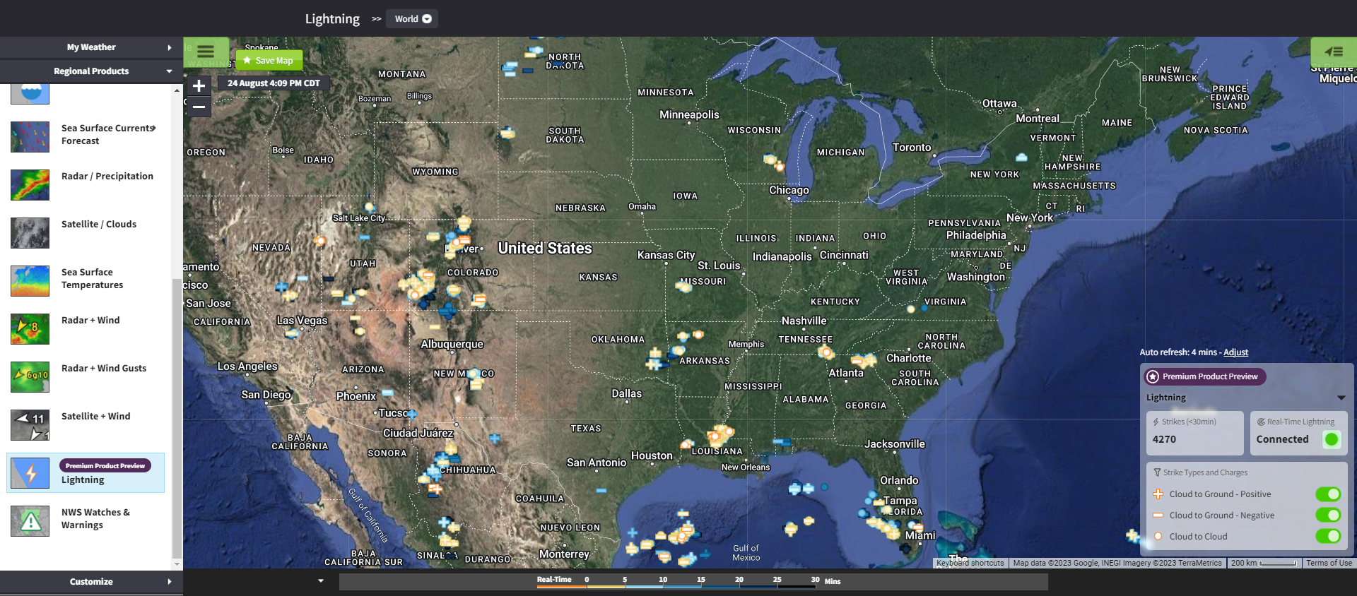The image size is (1357, 596).
Task: Open the Lightning dropdown in the product panel
Action: click(1341, 398)
